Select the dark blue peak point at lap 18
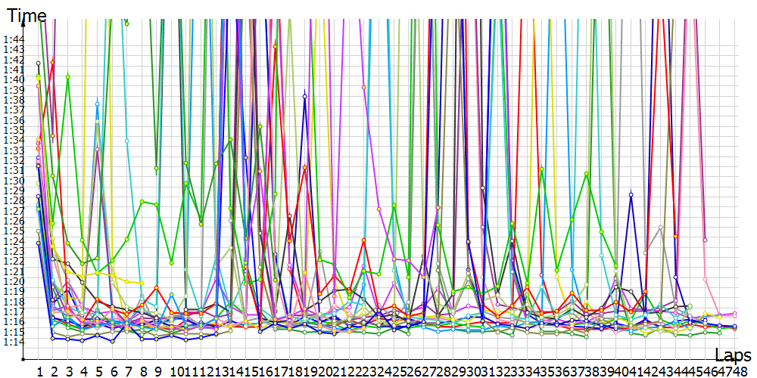The height and width of the screenshot is (378, 757). 305,96
